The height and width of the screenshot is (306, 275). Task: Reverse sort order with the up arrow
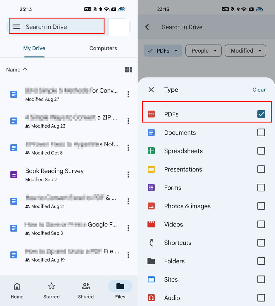tap(25, 70)
